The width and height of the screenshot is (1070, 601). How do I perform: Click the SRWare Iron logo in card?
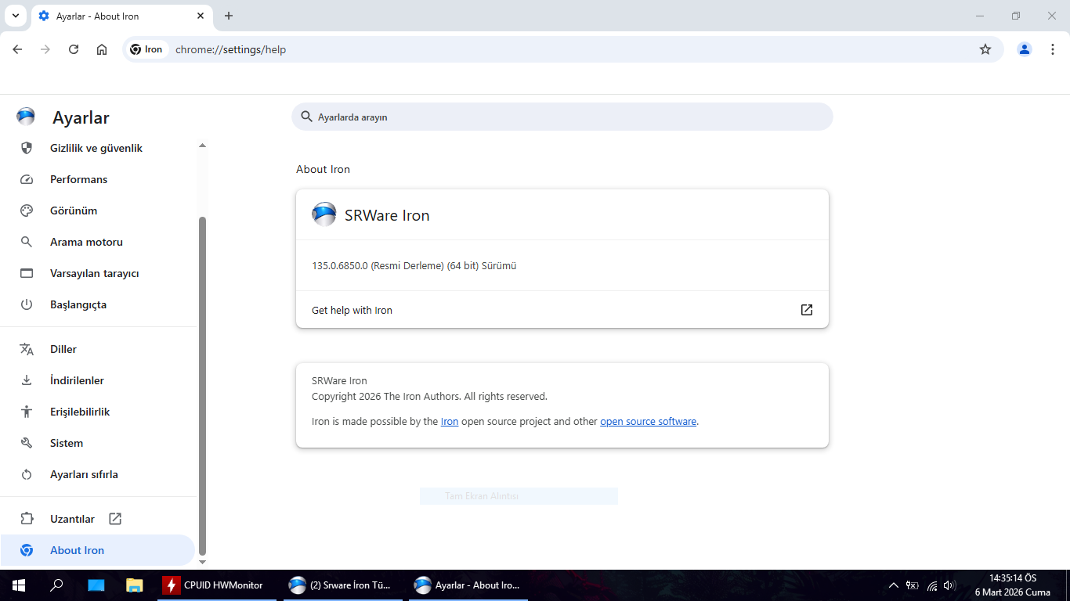pos(324,214)
